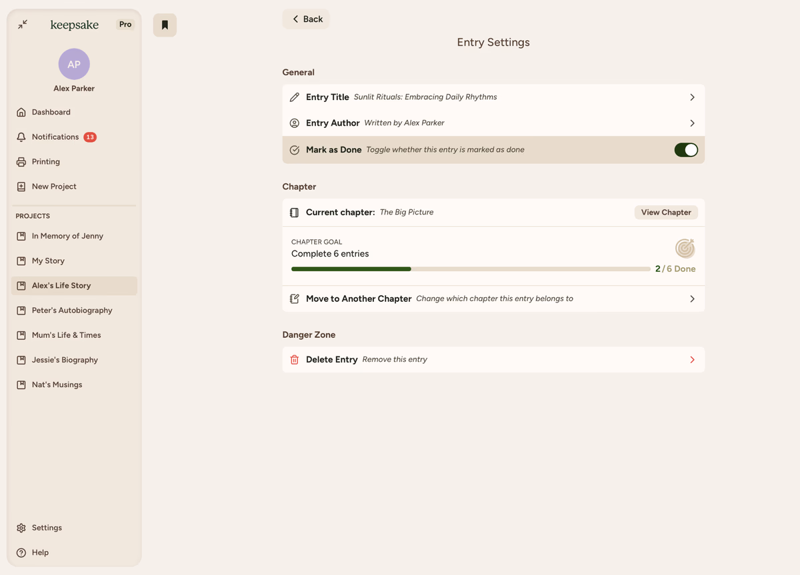Click the notebook icon beside Current chapter
800x575 pixels.
click(295, 213)
